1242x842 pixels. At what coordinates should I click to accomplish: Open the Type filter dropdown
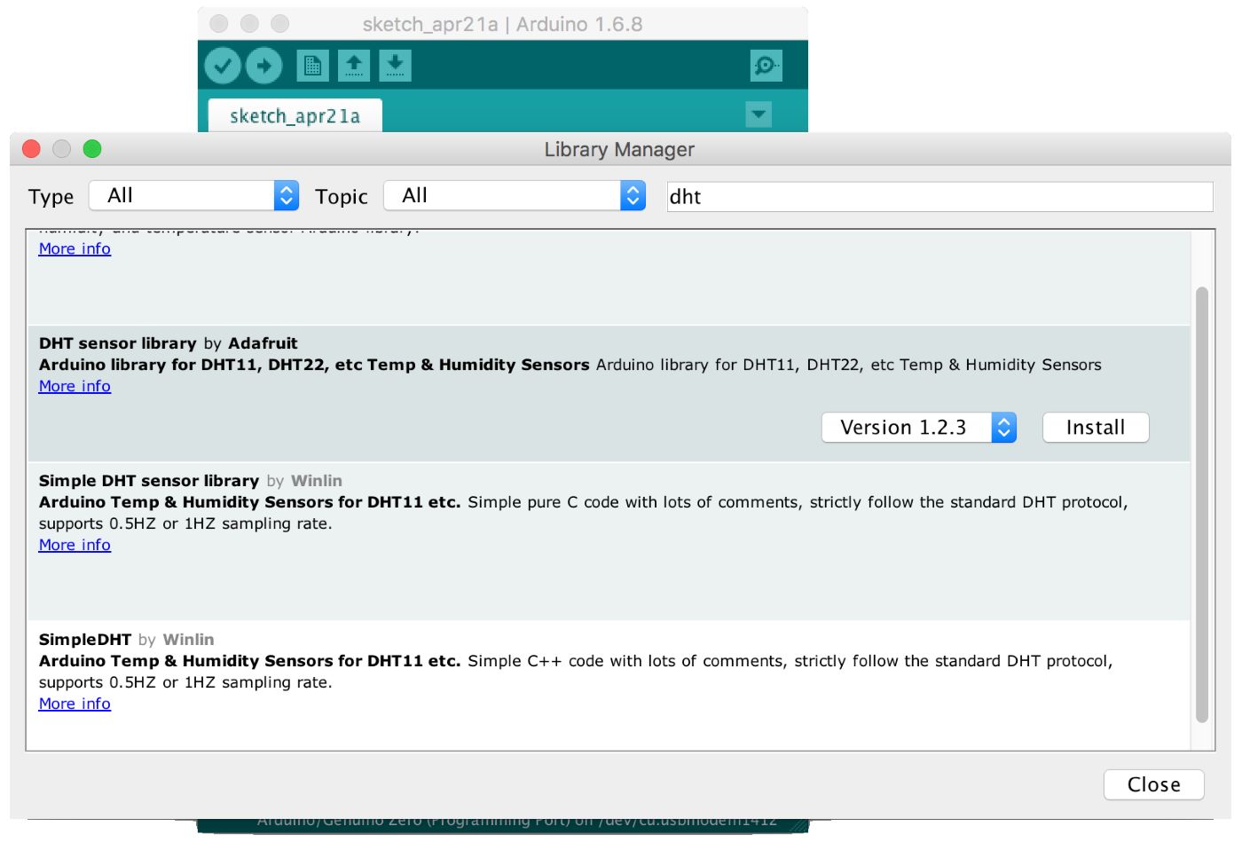tap(194, 196)
